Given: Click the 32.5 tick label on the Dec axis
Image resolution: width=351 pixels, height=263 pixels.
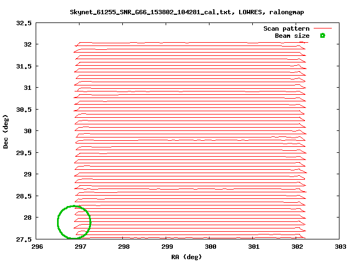Looking at the screenshot, I should (x=24, y=23).
